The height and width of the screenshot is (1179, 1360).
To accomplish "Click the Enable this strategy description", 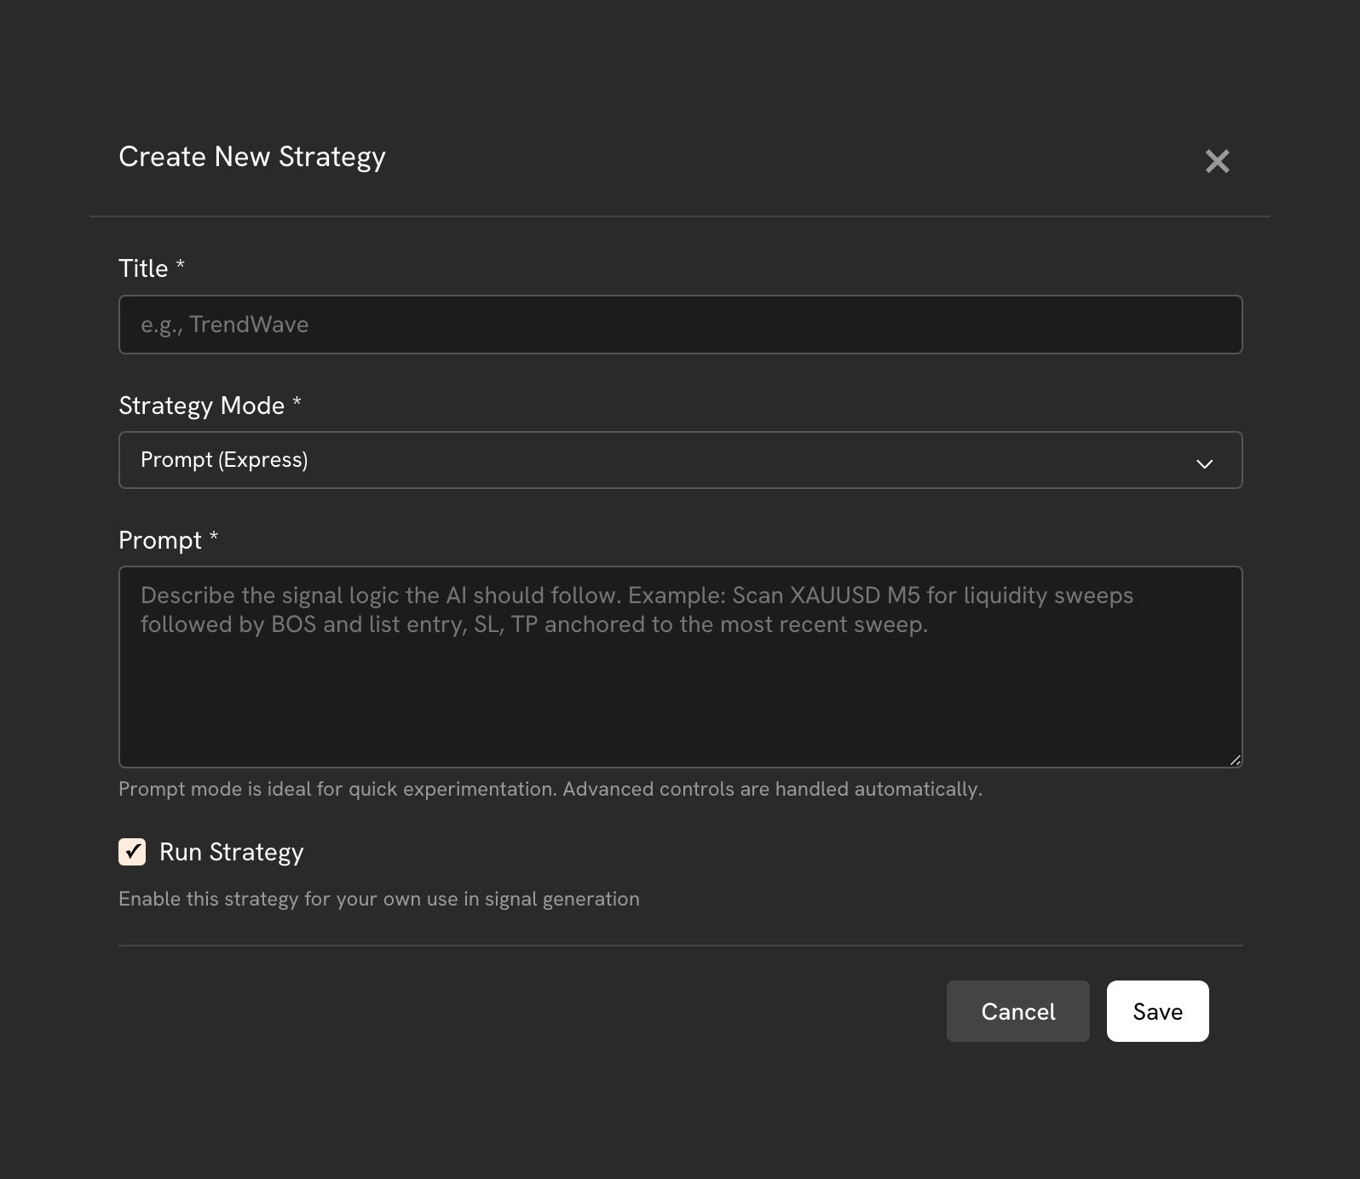I will pos(378,899).
